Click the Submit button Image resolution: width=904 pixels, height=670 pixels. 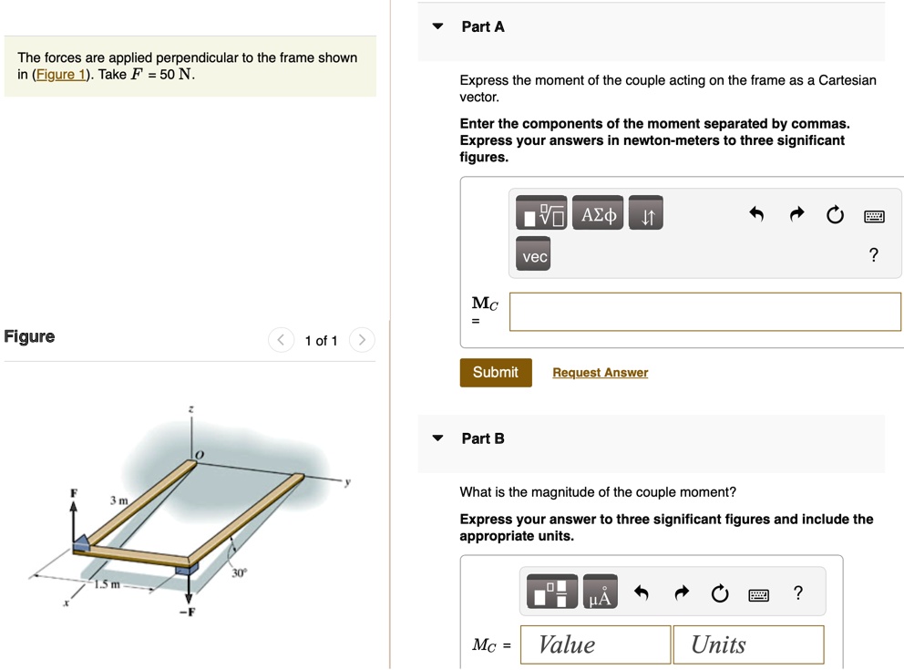495,372
